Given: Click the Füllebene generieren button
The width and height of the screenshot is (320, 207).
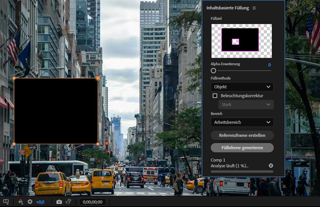Looking at the screenshot, I should [x=242, y=148].
